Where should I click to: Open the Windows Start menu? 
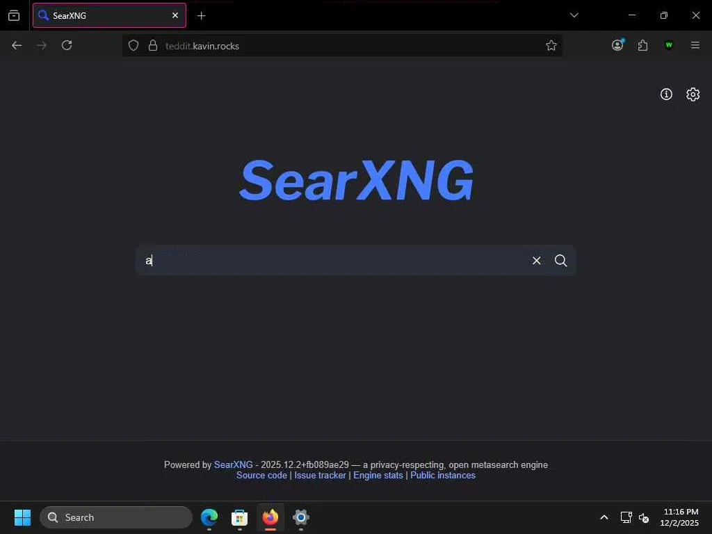tap(22, 517)
